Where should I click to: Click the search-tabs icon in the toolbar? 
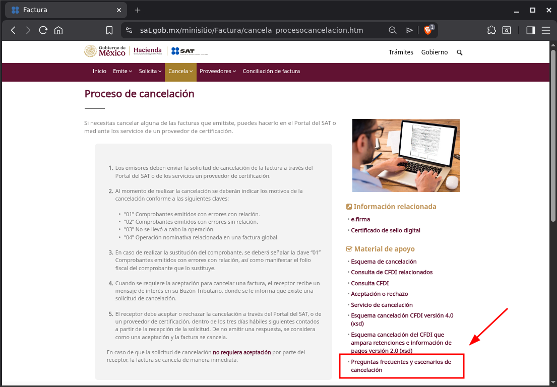507,30
